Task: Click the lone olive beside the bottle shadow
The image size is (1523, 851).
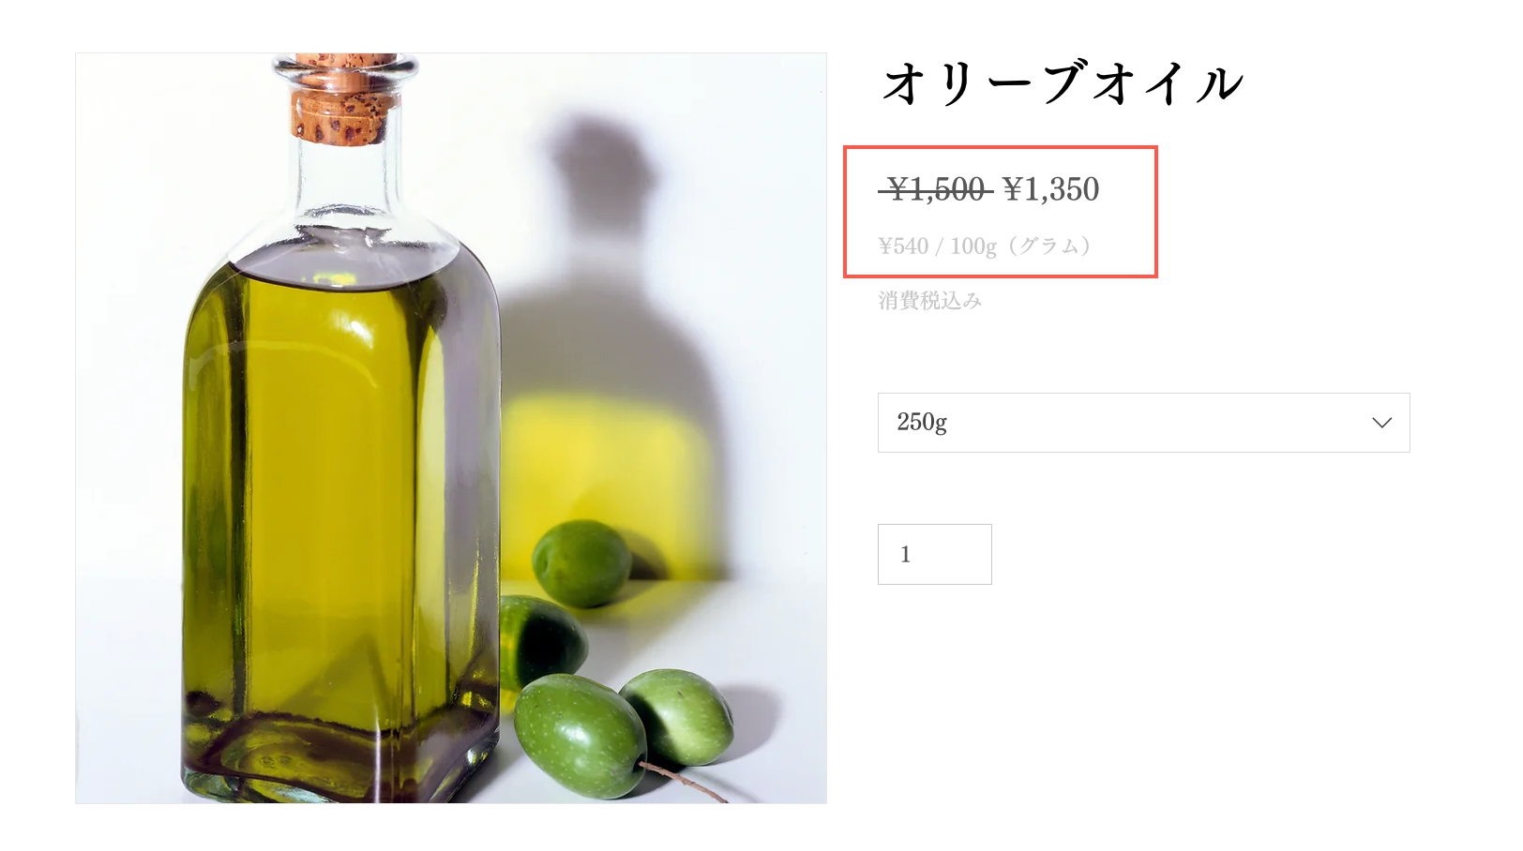Action: coord(581,563)
